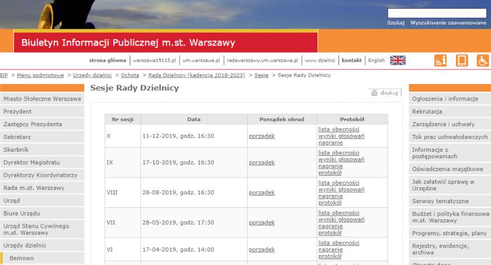
Task: Open Urzędy dzielnic in the left sidebar
Action: pyautogui.click(x=42, y=246)
